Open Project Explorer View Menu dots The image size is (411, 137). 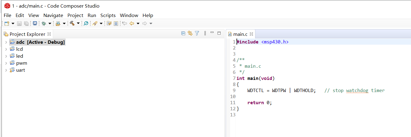[x=205, y=33]
